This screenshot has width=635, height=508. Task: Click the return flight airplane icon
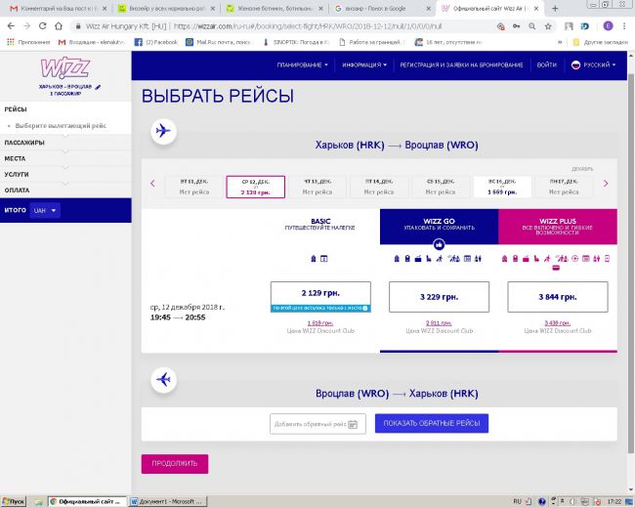click(163, 379)
